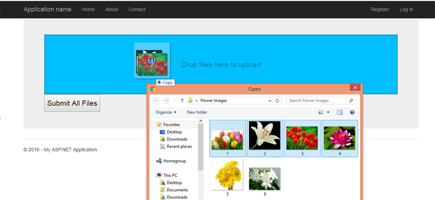Image resolution: width=435 pixels, height=200 pixels.
Task: Click the Back arrow in Open dialog
Action: coord(156,100)
